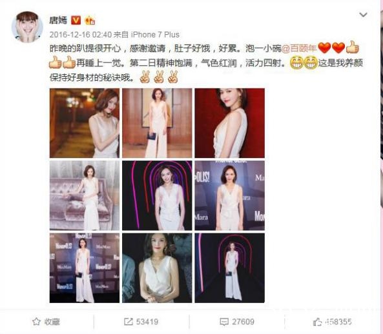383x334 pixels.
Task: Open center photo with neon arches
Action: point(157,195)
